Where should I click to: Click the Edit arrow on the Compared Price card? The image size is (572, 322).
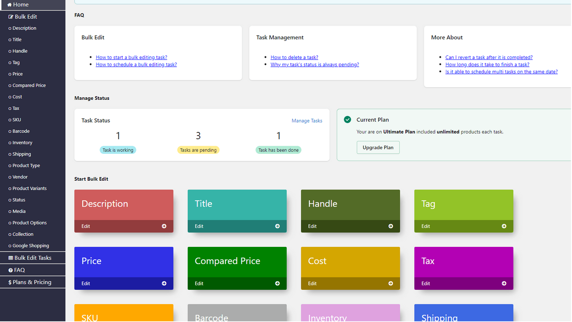[278, 283]
